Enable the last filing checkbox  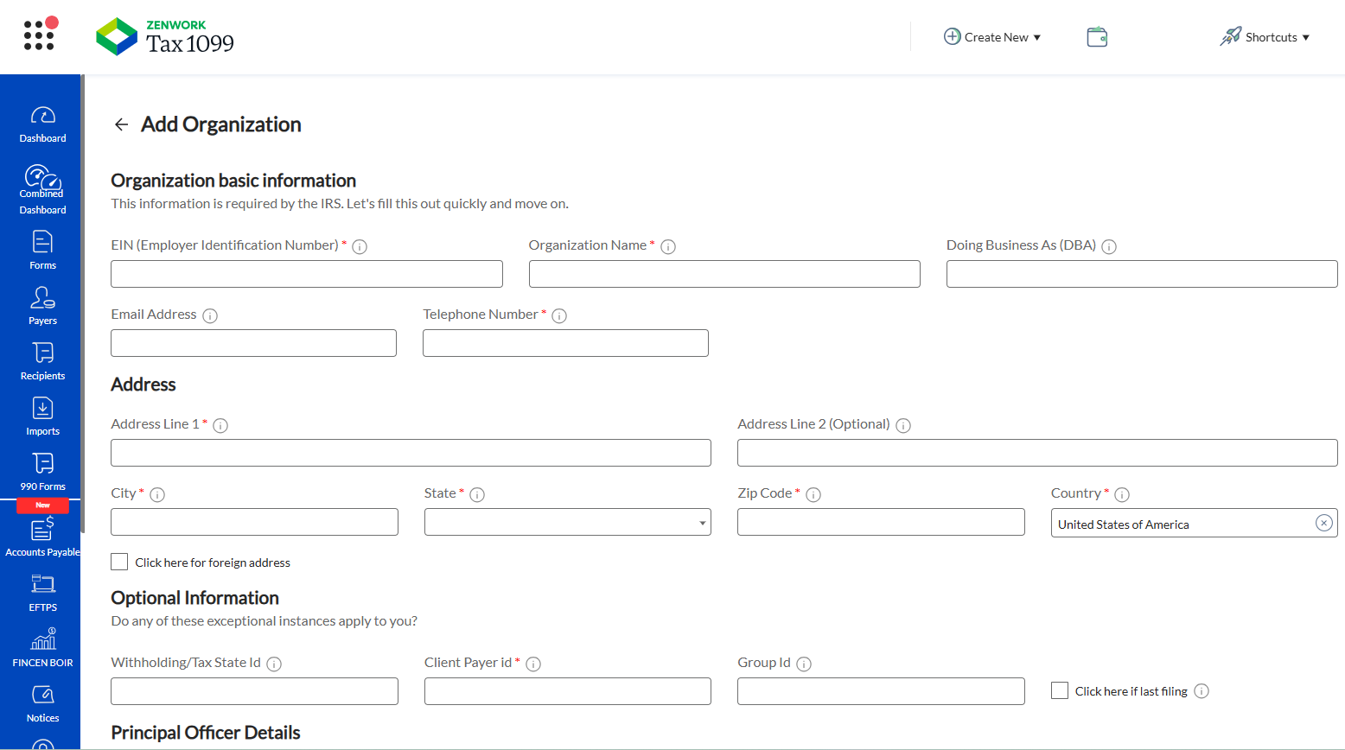coord(1060,690)
